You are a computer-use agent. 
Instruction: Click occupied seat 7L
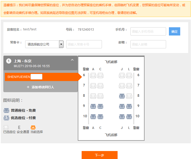[x=129, y=86]
